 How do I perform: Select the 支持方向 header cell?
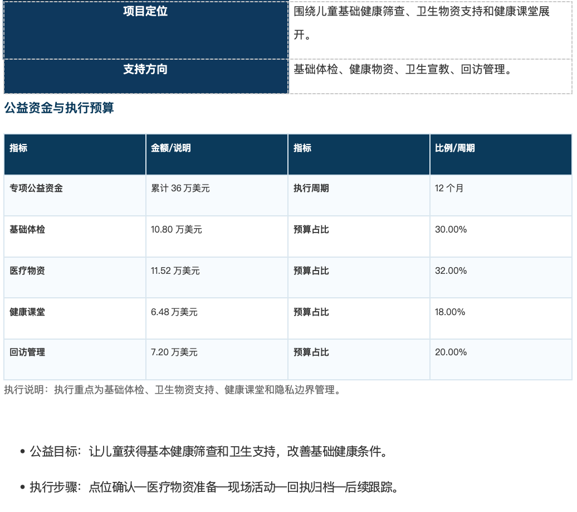tap(146, 76)
